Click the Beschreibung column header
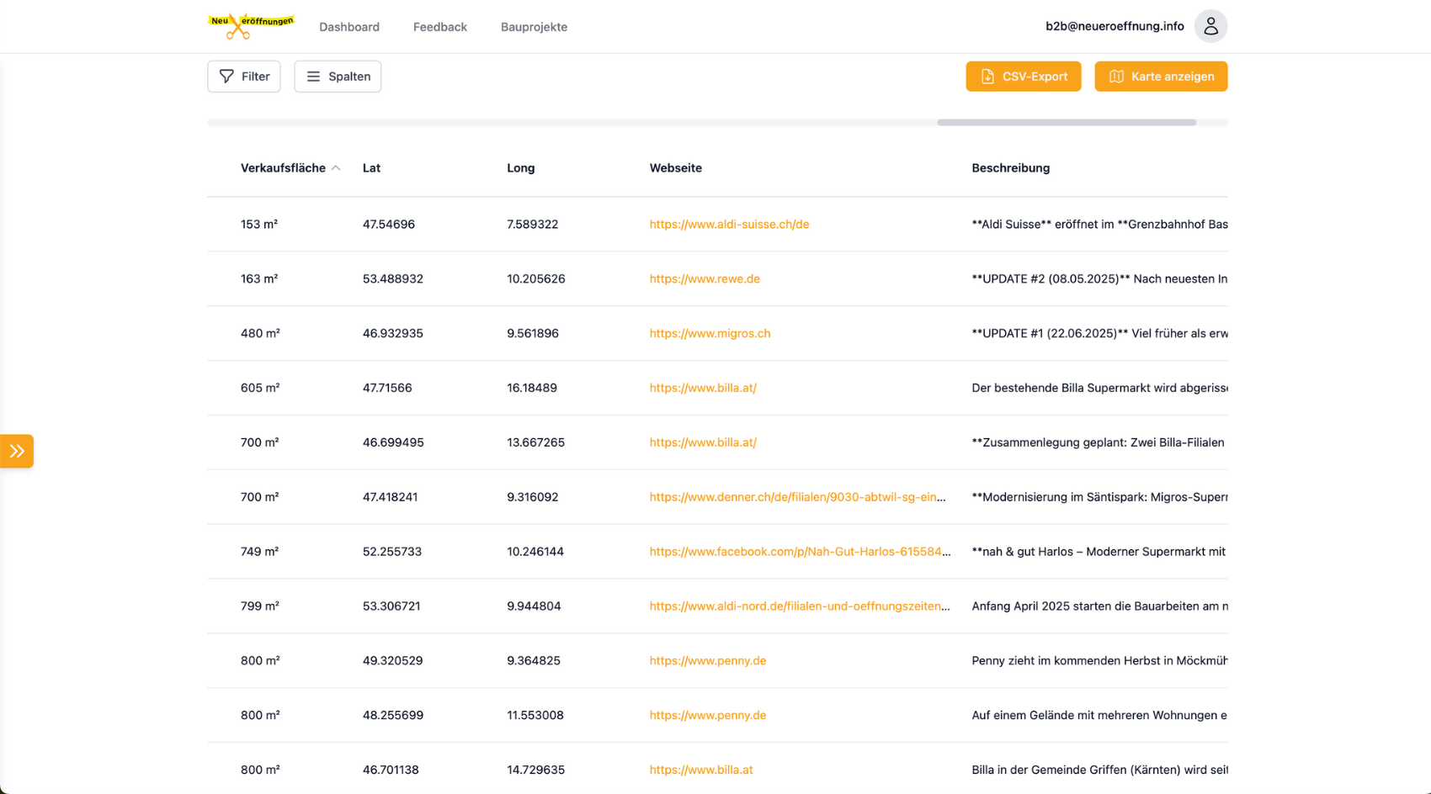Screen dimensions: 1431x794 1010,168
